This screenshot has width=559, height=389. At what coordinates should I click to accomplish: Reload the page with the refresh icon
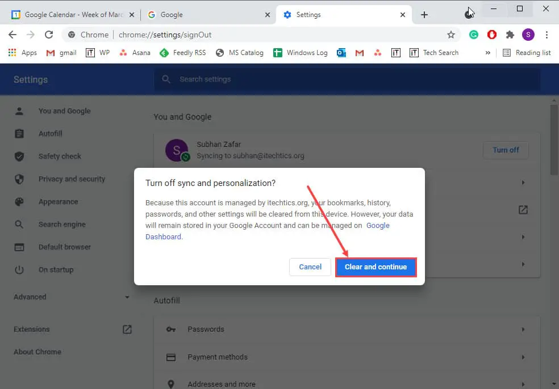(x=49, y=35)
